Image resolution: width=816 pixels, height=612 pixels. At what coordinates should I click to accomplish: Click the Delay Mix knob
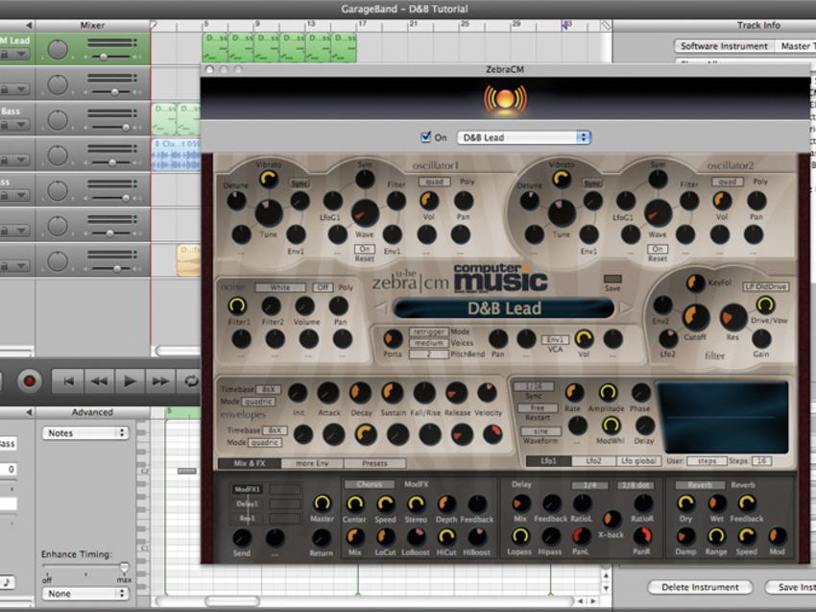(x=520, y=503)
